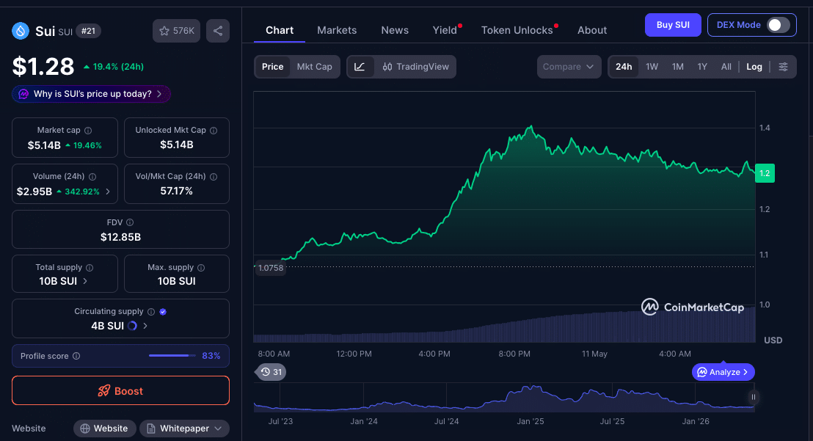The image size is (813, 441).
Task: Click the #21 rank badge
Action: pyautogui.click(x=88, y=31)
